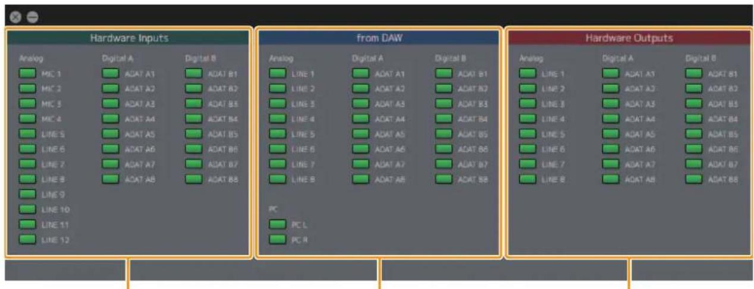Toggle ADAT B8 in Hardware Outputs
Viewport: 754px width, 289px height.
click(695, 179)
